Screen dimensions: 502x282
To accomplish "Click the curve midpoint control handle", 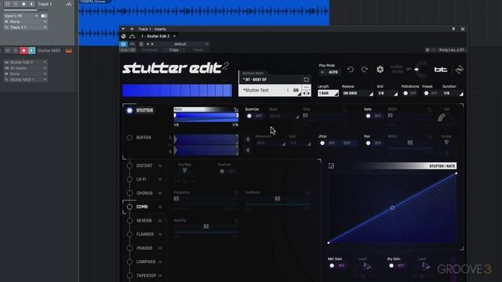I will 392,208.
